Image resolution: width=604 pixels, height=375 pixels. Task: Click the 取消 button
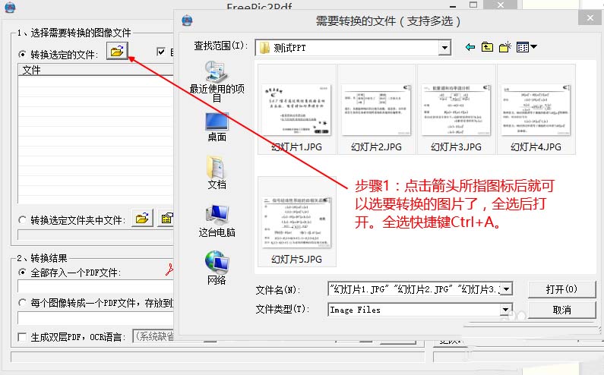(x=561, y=310)
